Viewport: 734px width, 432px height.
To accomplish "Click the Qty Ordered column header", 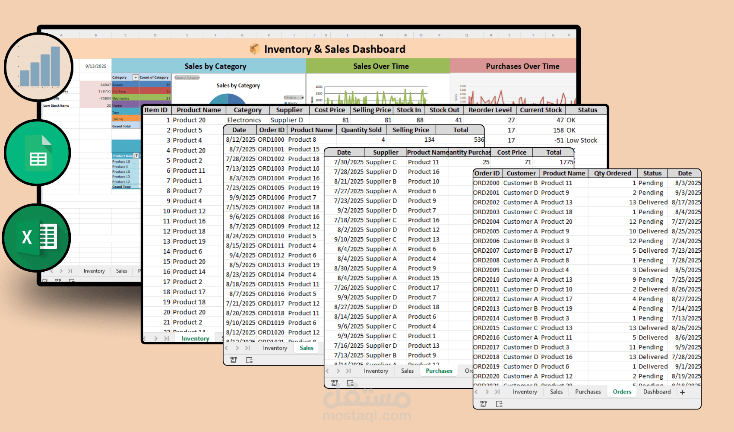I will [612, 173].
